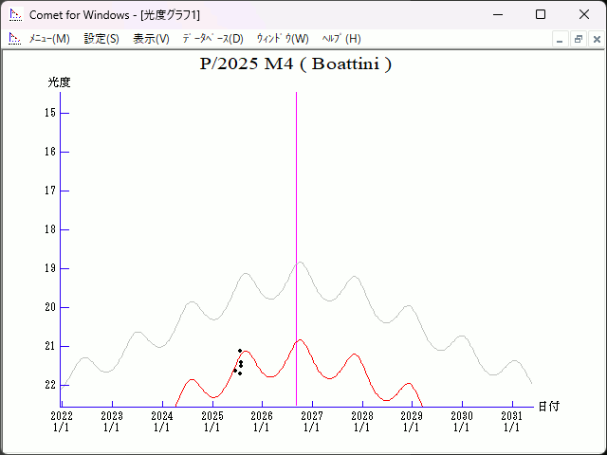This screenshot has height=455, width=607.
Task: Click the red curve's peak near magnitude 21
Action: [300, 339]
